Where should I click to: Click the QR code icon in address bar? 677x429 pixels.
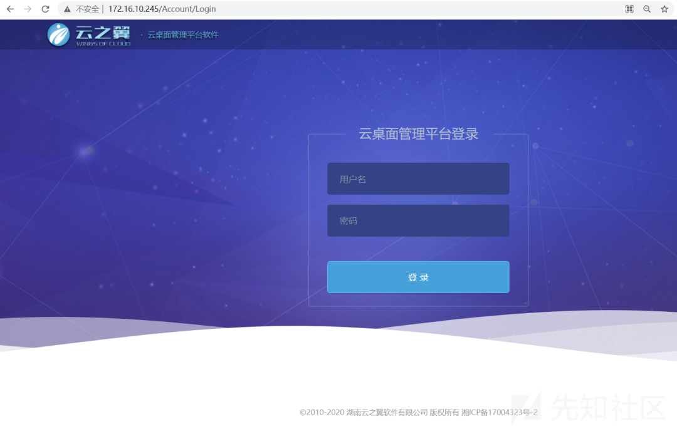[629, 9]
